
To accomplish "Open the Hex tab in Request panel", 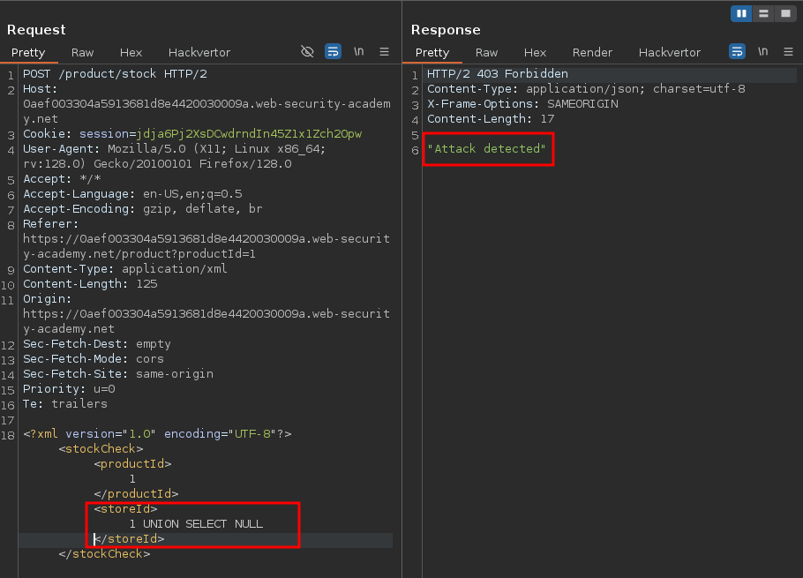I will [x=131, y=53].
